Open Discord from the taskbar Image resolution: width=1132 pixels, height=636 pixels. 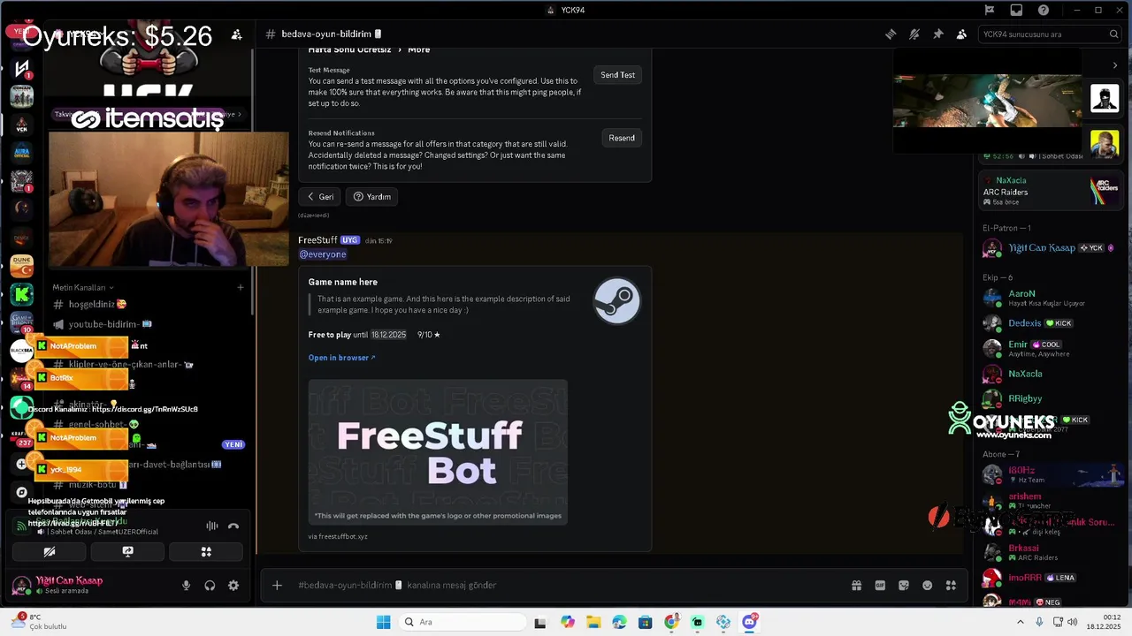pyautogui.click(x=750, y=622)
